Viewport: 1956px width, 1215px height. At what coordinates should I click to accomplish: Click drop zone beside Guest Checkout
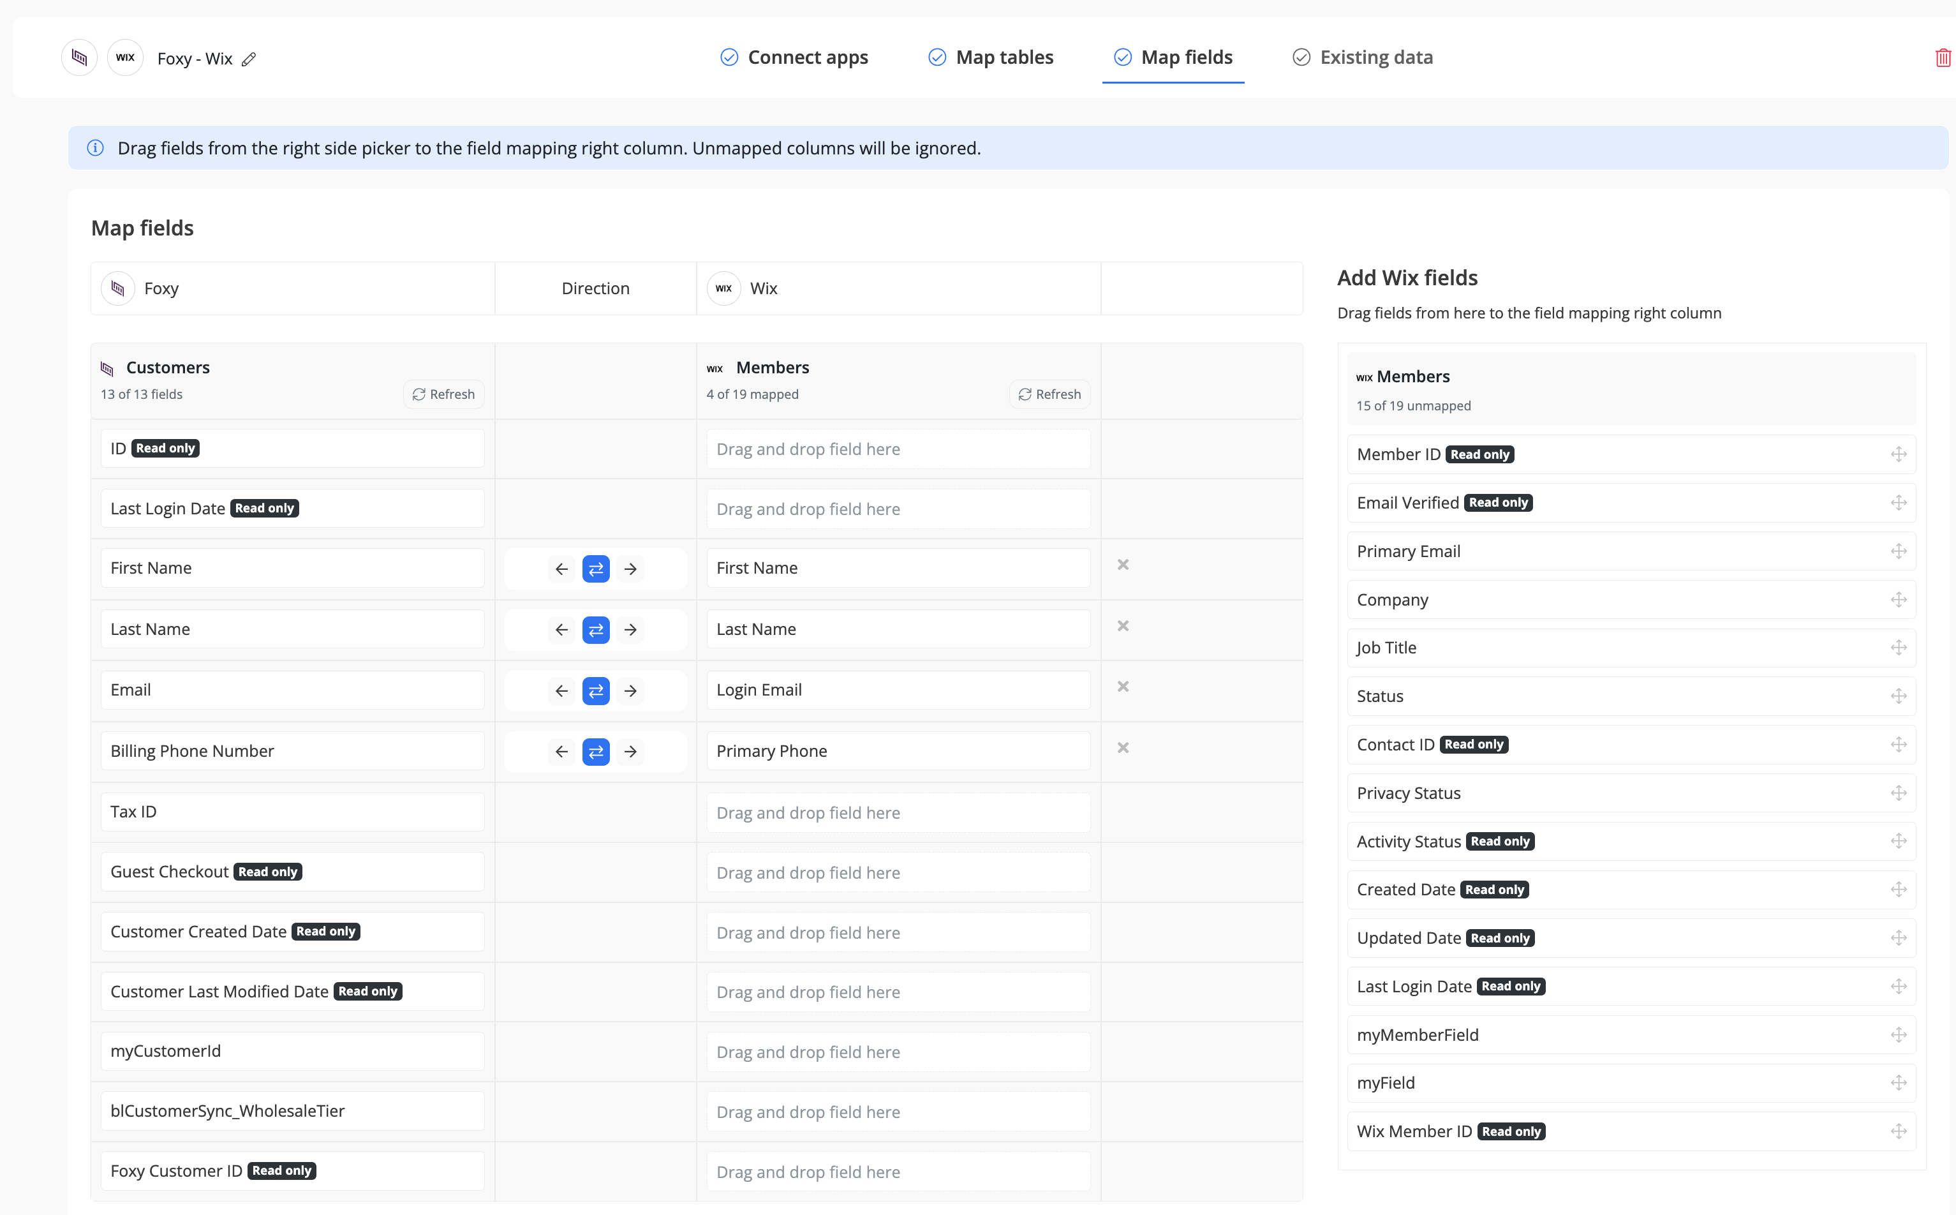click(x=898, y=873)
